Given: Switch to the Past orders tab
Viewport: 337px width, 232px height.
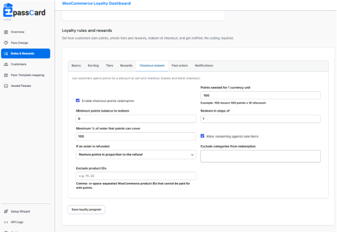Looking at the screenshot, I should tap(180, 66).
